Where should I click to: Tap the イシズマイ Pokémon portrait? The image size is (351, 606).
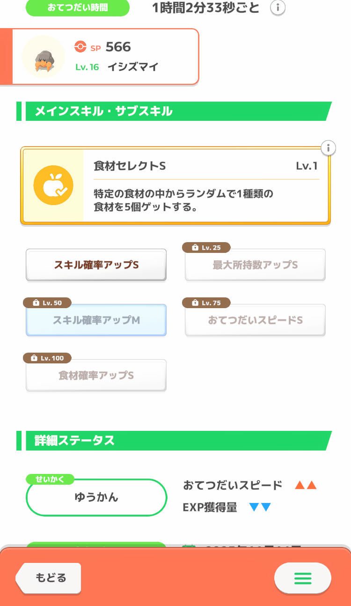pyautogui.click(x=44, y=57)
